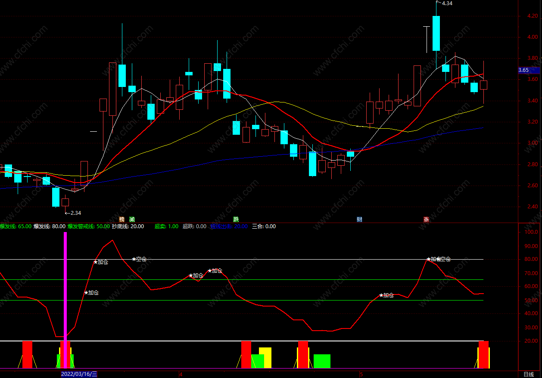
Task: Click the 4.20 price axis label
Action: [x=532, y=16]
